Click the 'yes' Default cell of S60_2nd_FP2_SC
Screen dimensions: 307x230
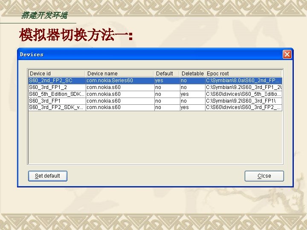pyautogui.click(x=167, y=80)
